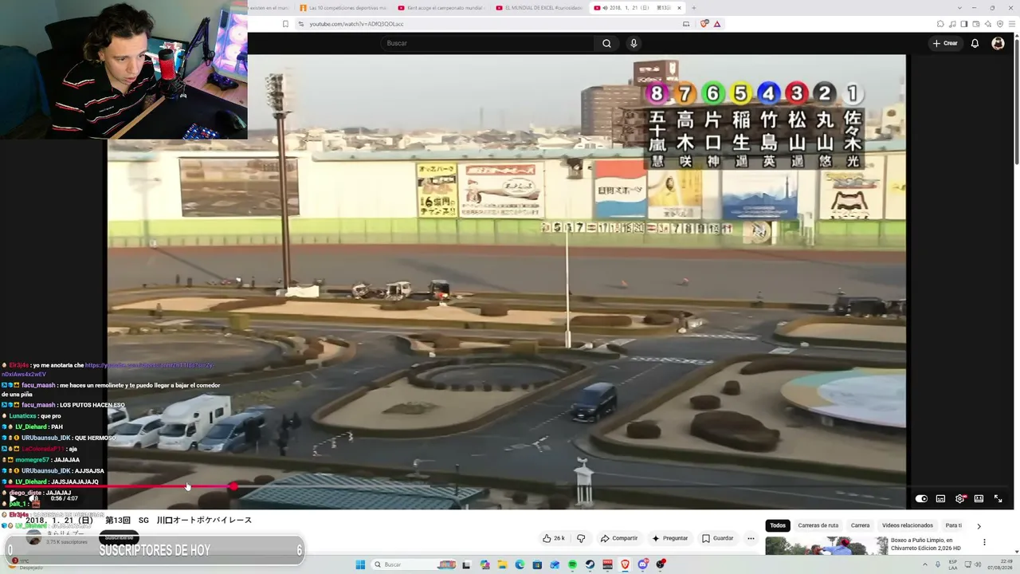1020x574 pixels.
Task: Click the system tray volume icon
Action: point(979,564)
